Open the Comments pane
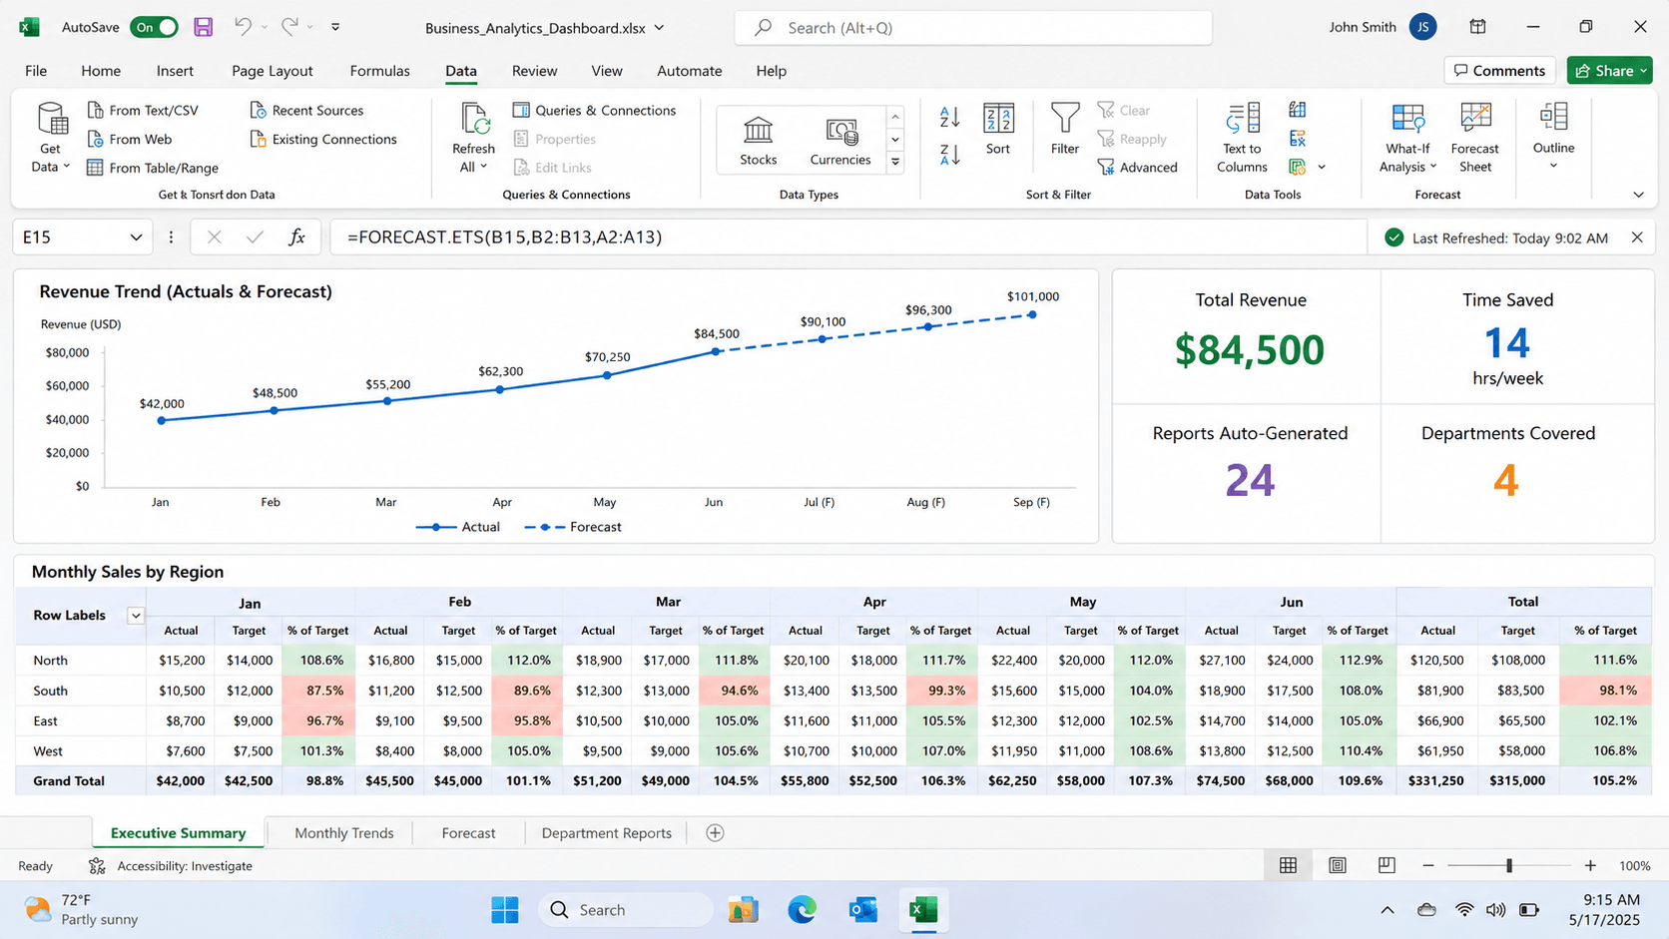1669x939 pixels. [1499, 70]
